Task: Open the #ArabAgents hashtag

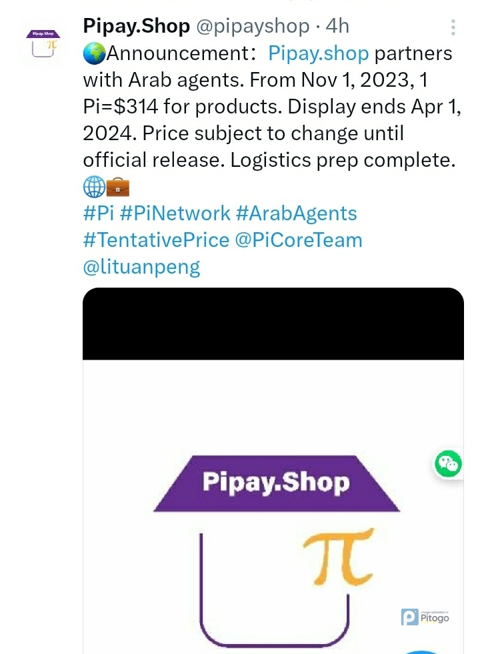Action: point(296,214)
